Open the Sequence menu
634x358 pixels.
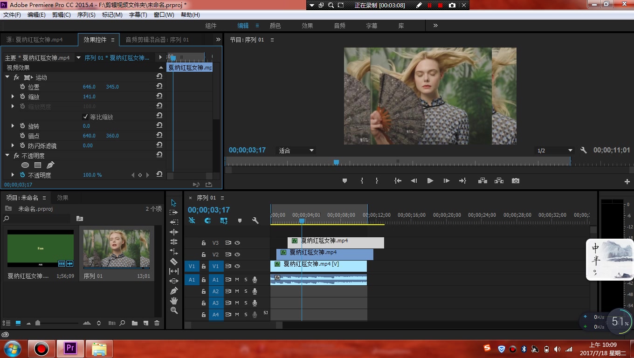[86, 15]
